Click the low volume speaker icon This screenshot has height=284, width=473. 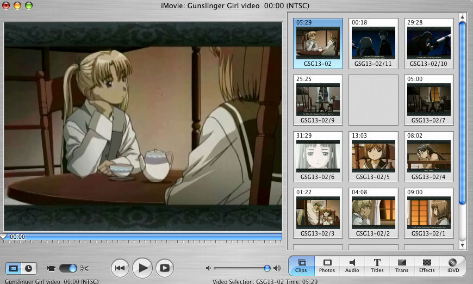pos(208,268)
